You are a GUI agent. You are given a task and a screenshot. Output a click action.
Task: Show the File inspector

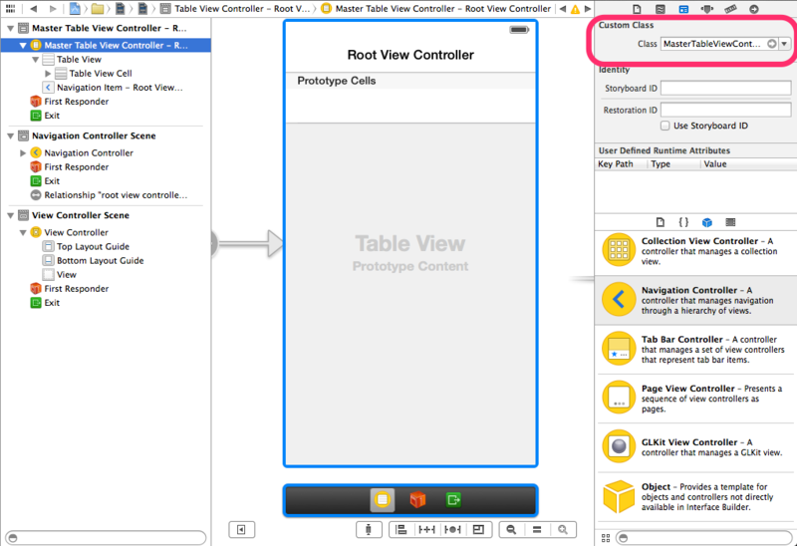pos(637,9)
